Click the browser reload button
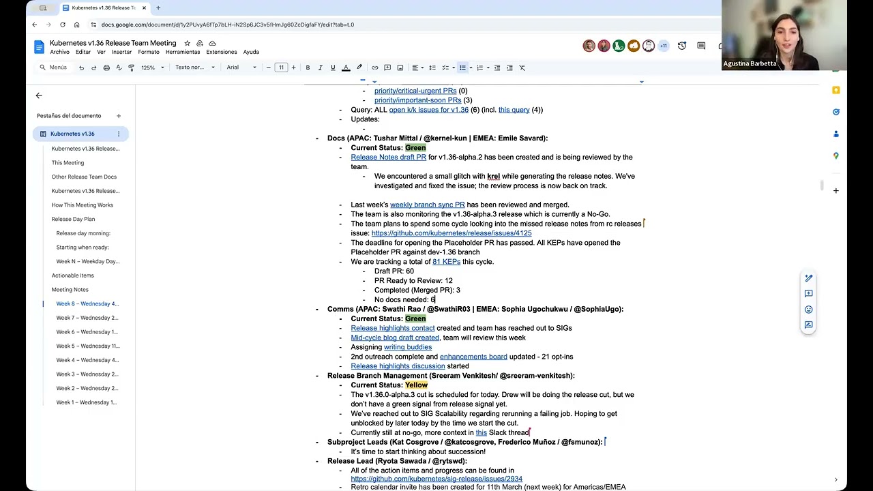Image resolution: width=873 pixels, height=491 pixels. coord(63,25)
